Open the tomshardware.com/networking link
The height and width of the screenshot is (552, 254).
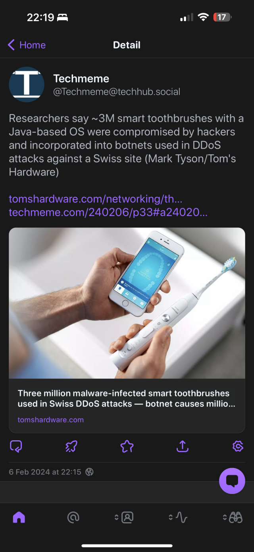coord(96,199)
